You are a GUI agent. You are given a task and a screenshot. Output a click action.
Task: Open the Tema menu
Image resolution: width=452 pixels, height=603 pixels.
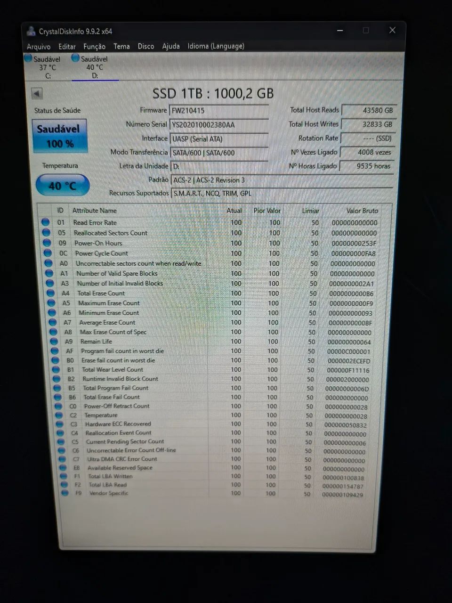[121, 46]
